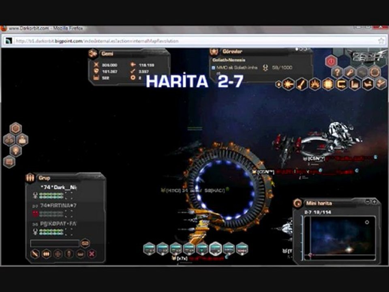Open the three-circles clan hexagon icon

tap(9, 140)
